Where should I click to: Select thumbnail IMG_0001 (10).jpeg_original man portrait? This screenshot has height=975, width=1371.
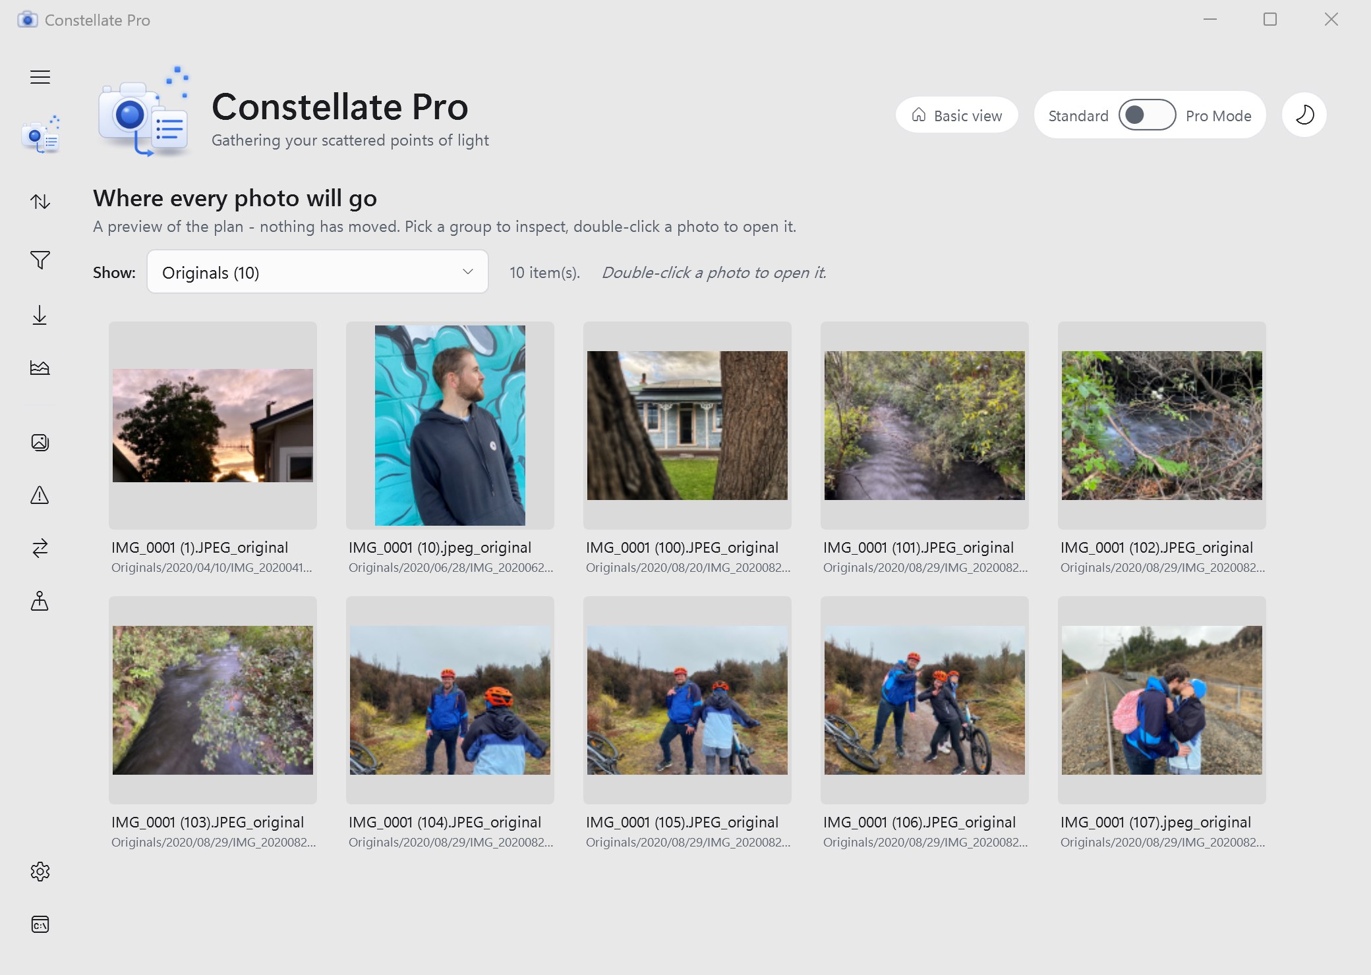[450, 426]
